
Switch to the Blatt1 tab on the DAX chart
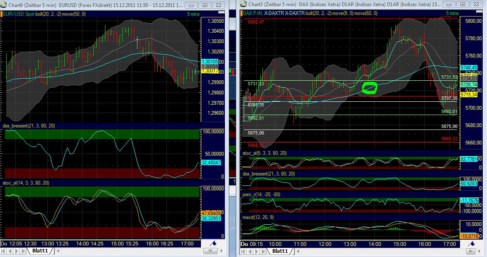(x=281, y=251)
